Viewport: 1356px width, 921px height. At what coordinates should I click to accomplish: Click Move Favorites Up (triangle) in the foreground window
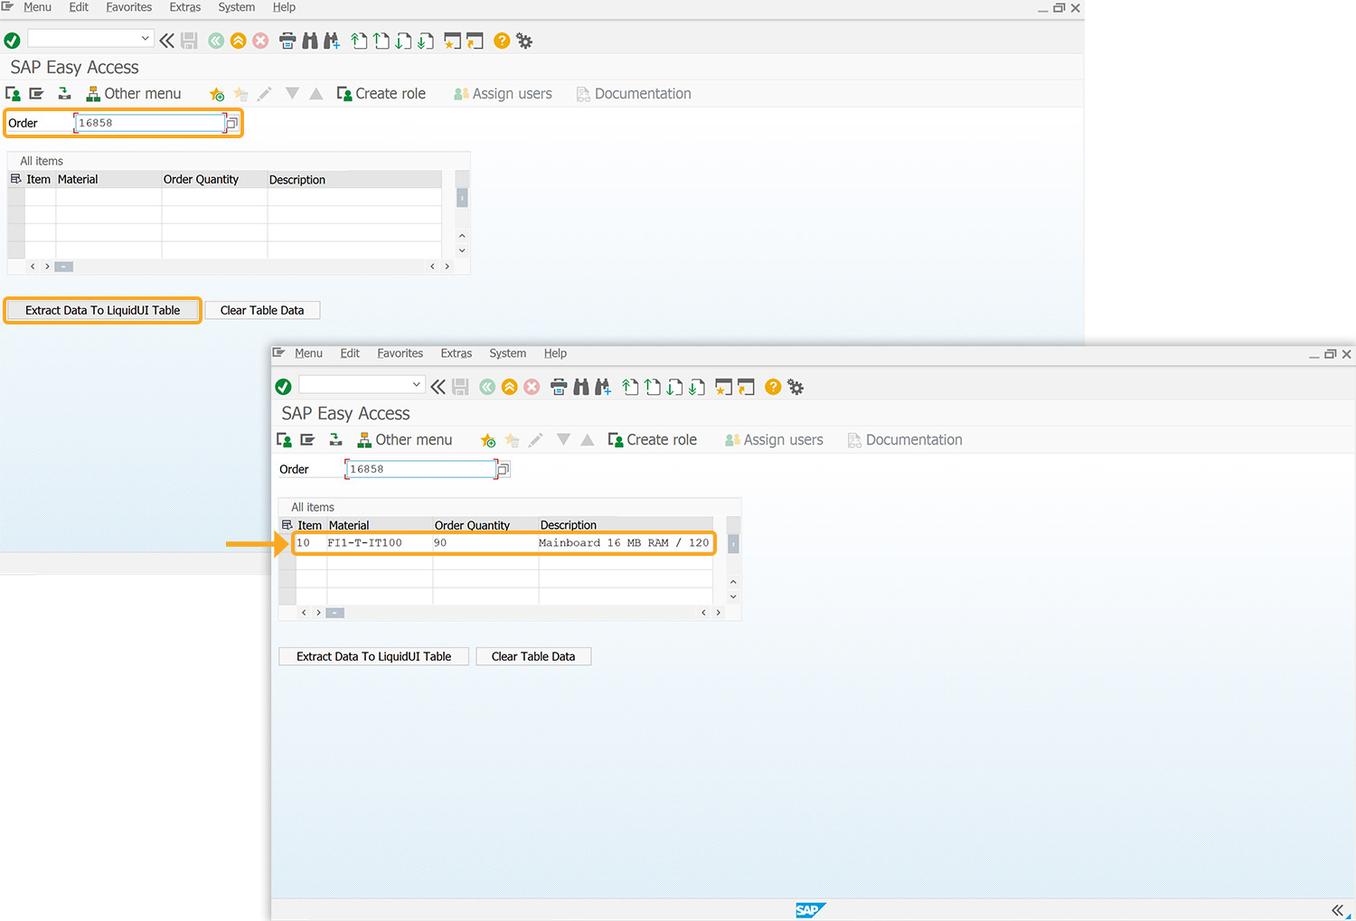[x=588, y=439]
